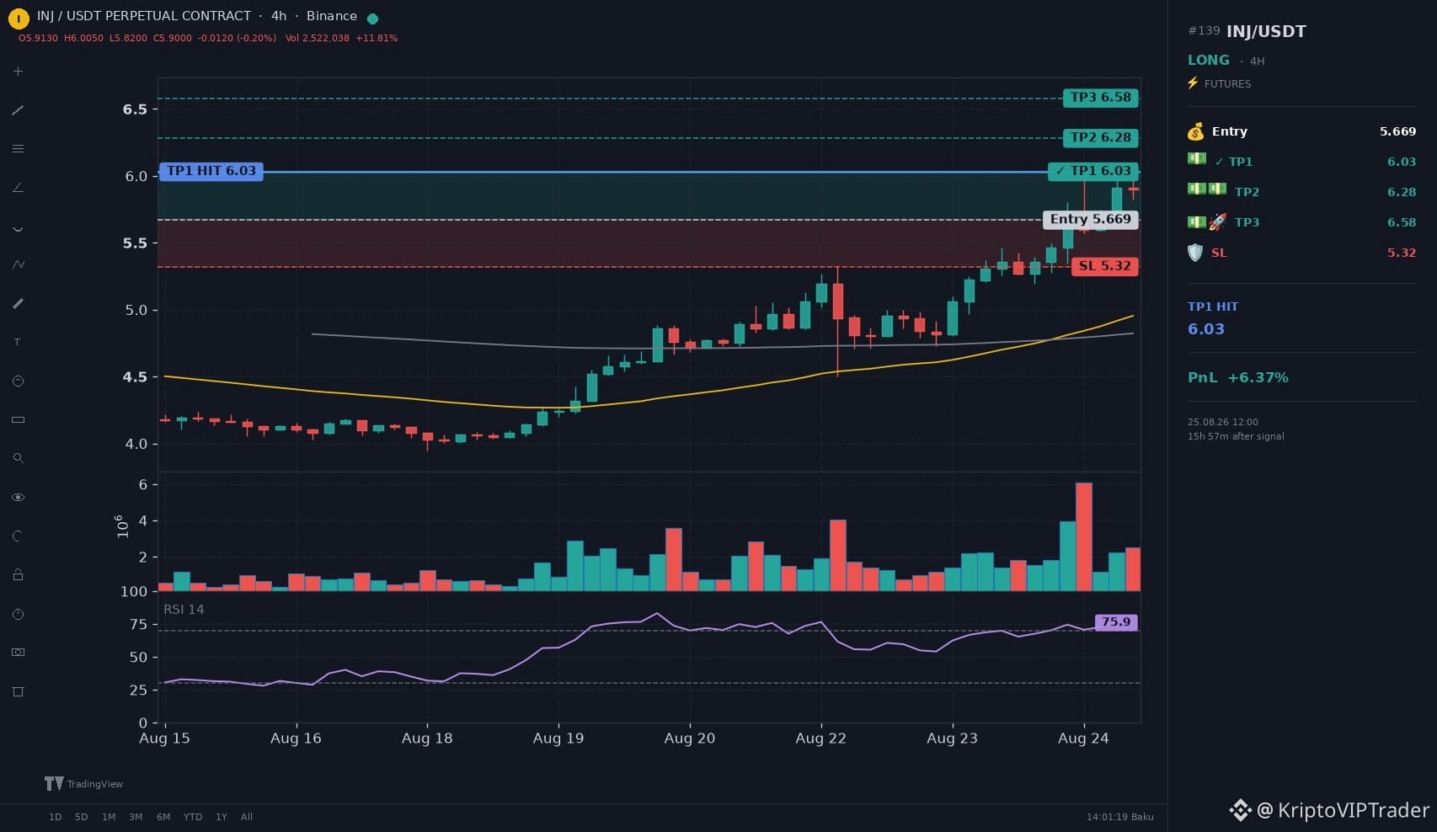The width and height of the screenshot is (1437, 832).
Task: Toggle the lock drawings icon
Action: click(18, 574)
